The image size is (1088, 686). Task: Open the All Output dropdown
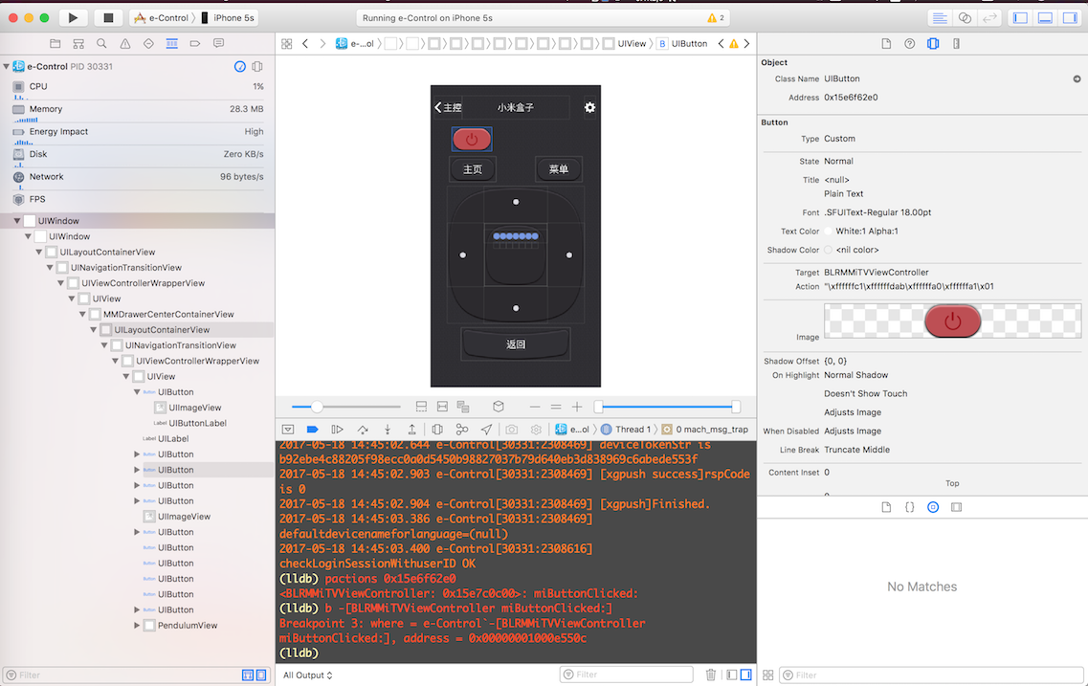click(307, 675)
